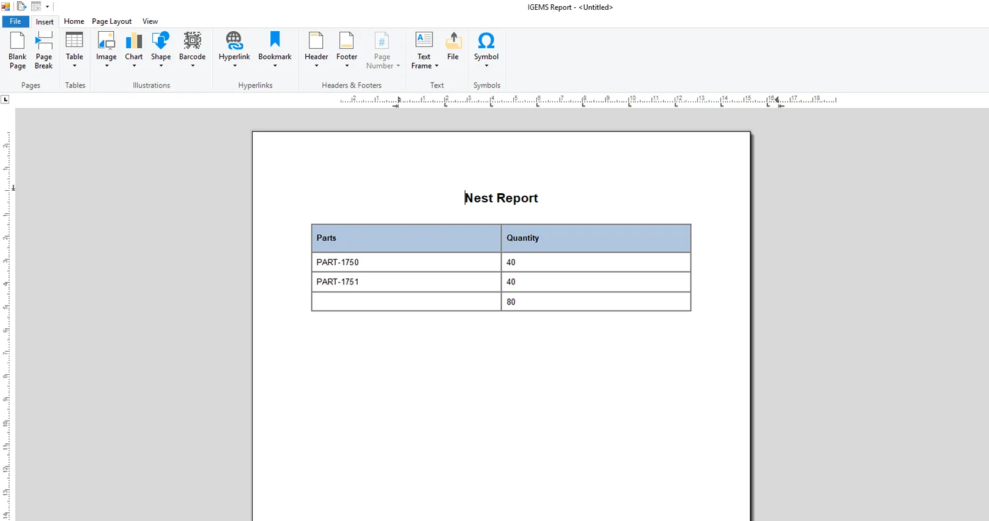The image size is (989, 521).
Task: Open Quick Access Toolbar customize arrow
Action: coord(48,7)
